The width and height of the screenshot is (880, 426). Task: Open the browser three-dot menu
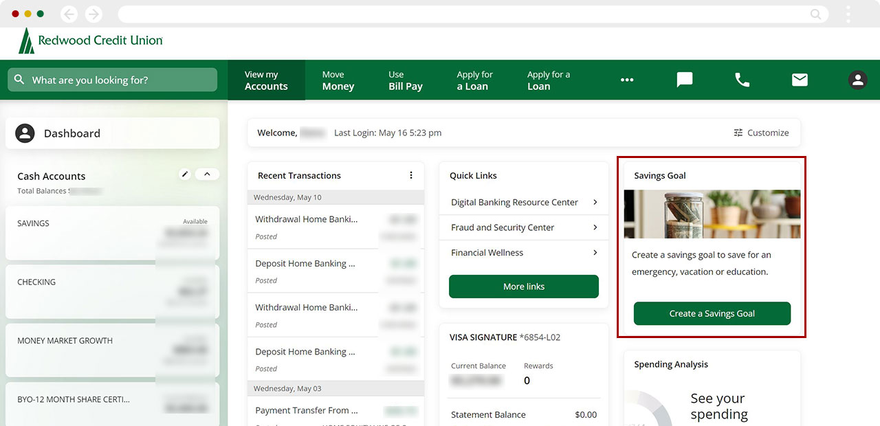[x=848, y=14]
